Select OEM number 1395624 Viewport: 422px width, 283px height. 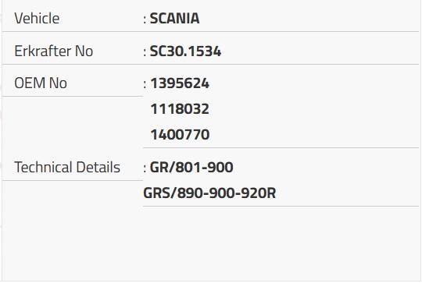180,83
